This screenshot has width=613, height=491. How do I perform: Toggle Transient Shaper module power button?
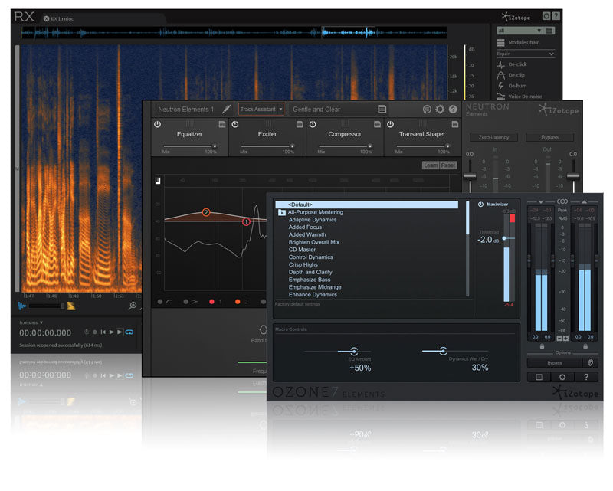[390, 124]
